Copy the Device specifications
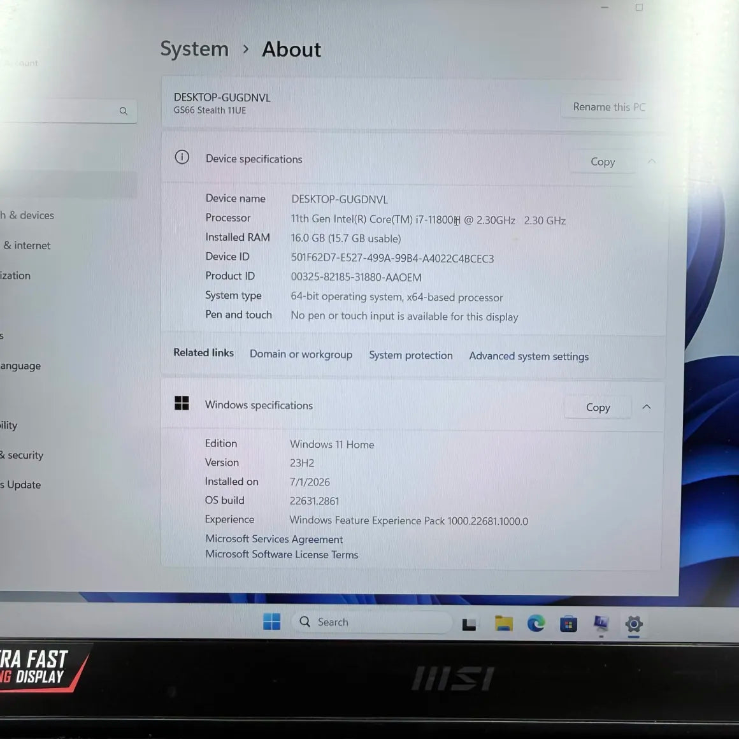Viewport: 739px width, 739px height. pos(603,162)
